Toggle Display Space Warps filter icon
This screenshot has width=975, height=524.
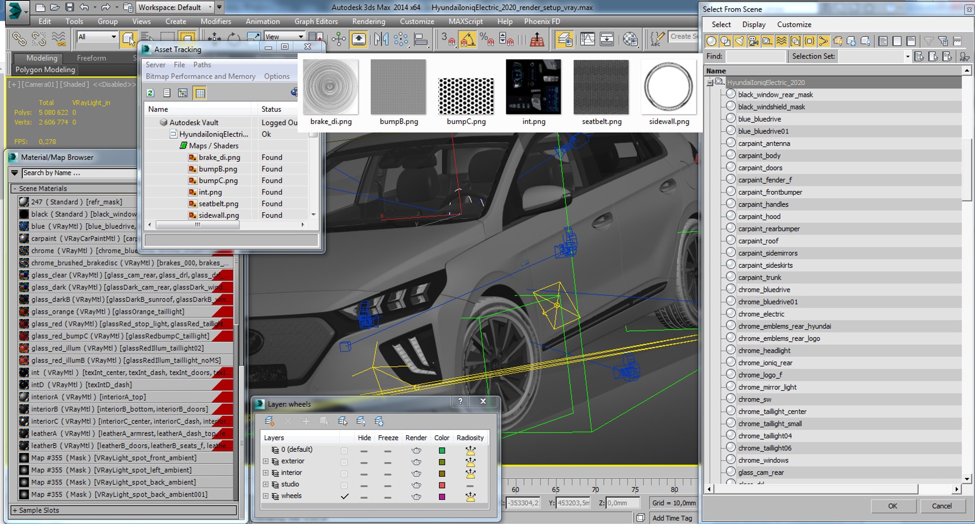pyautogui.click(x=782, y=41)
